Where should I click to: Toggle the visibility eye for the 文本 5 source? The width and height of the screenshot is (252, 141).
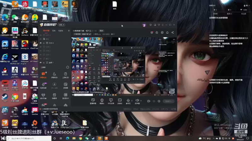point(41,35)
